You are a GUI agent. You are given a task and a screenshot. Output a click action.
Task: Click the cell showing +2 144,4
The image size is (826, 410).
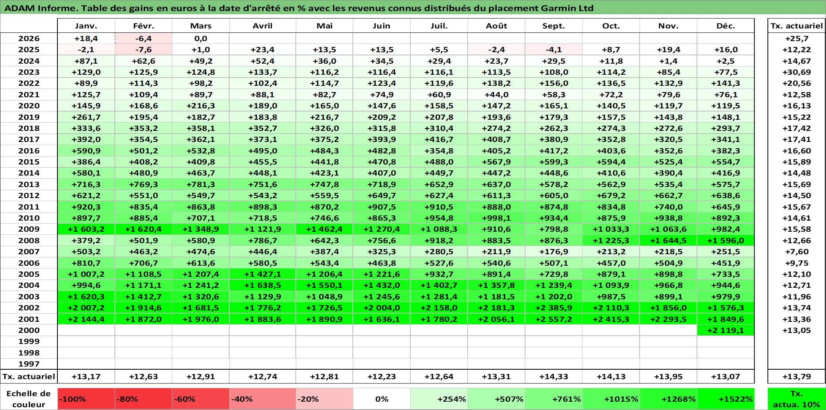click(x=86, y=319)
